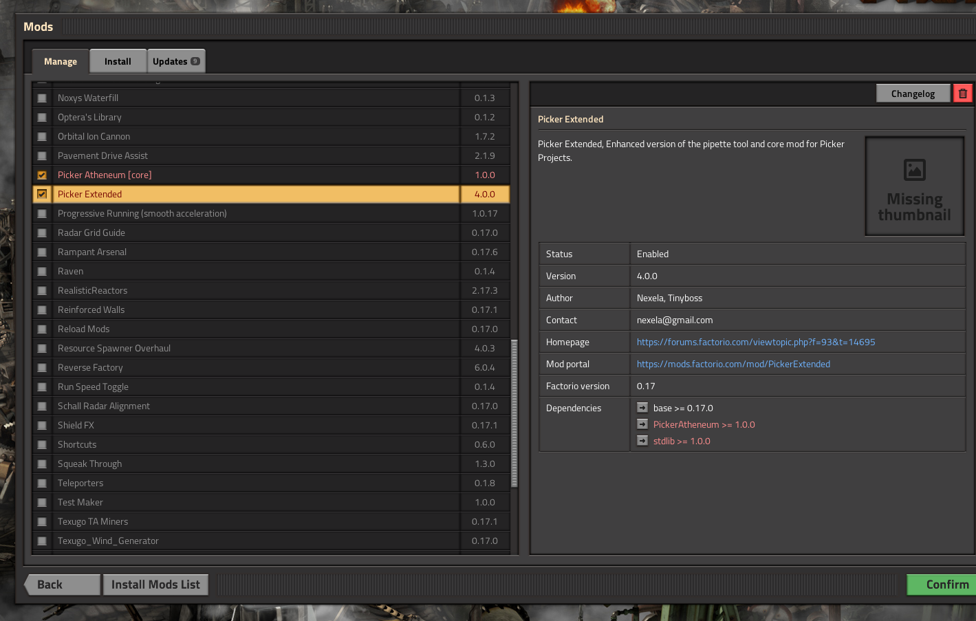Image resolution: width=976 pixels, height=621 pixels.
Task: Toggle the Reload Mods checkbox
Action: coord(42,329)
